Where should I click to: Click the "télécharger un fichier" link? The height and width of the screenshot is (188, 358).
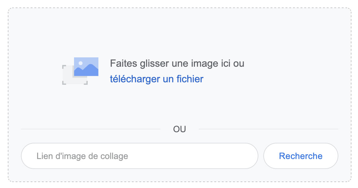[x=157, y=79]
